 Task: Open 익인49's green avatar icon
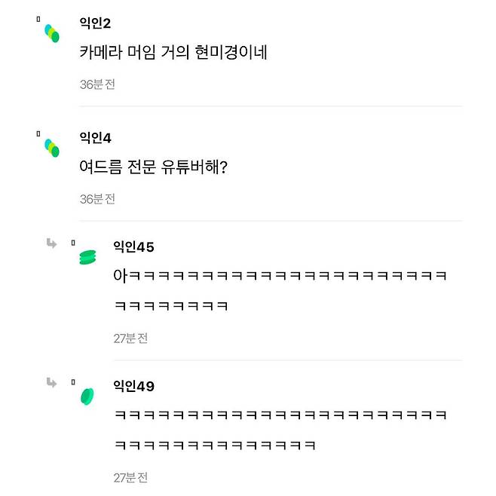point(87,396)
